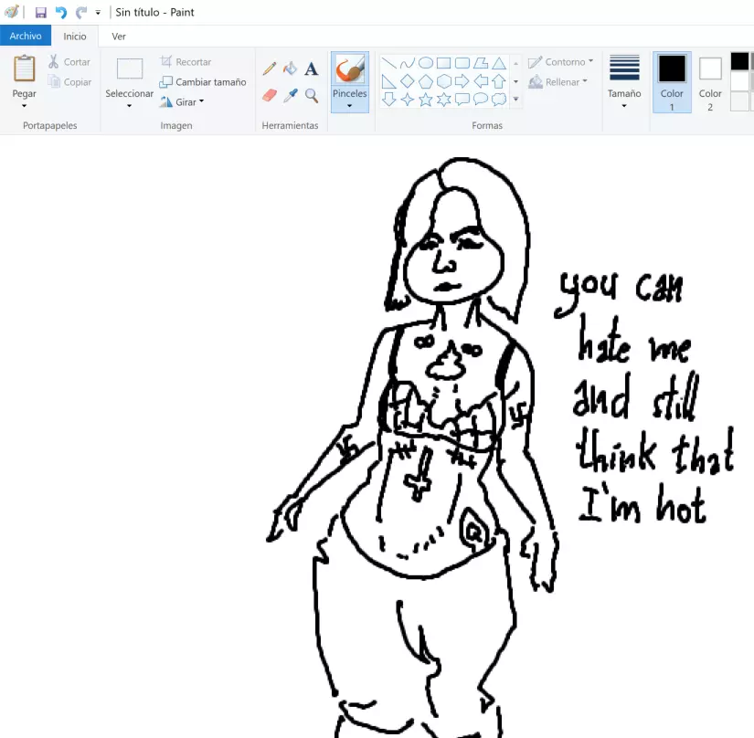The height and width of the screenshot is (738, 754).
Task: Select the Color picker eyedropper tool
Action: 291,96
